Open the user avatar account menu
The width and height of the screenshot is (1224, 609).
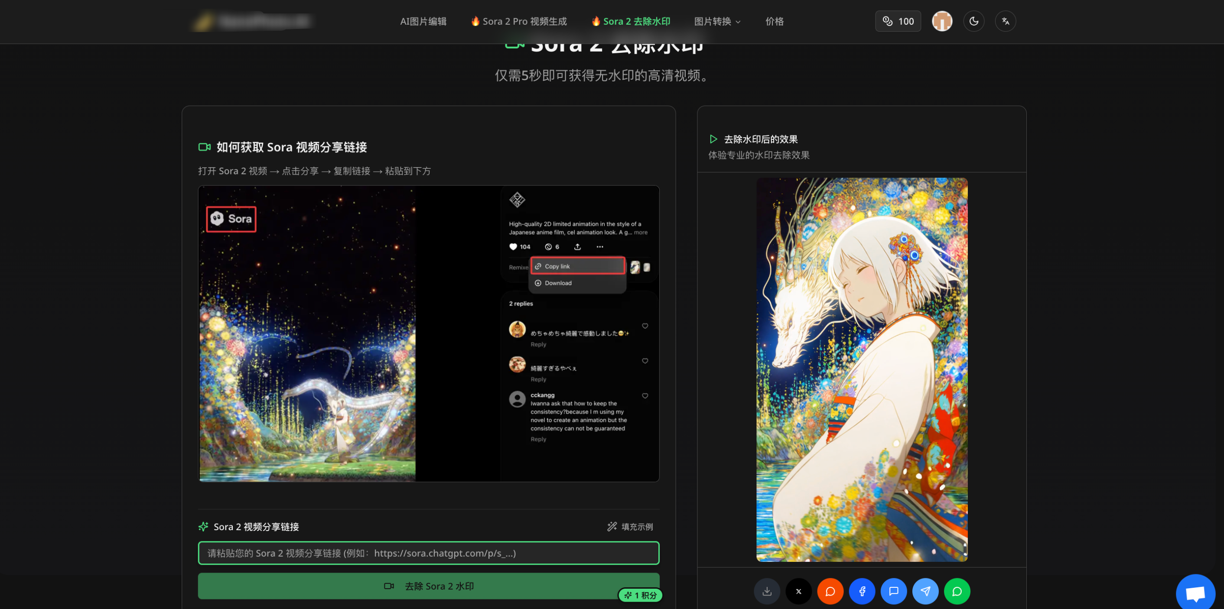(942, 21)
